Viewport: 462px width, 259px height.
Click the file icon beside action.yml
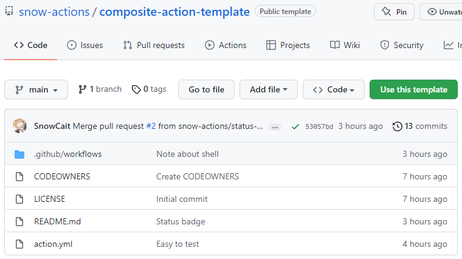tap(19, 244)
